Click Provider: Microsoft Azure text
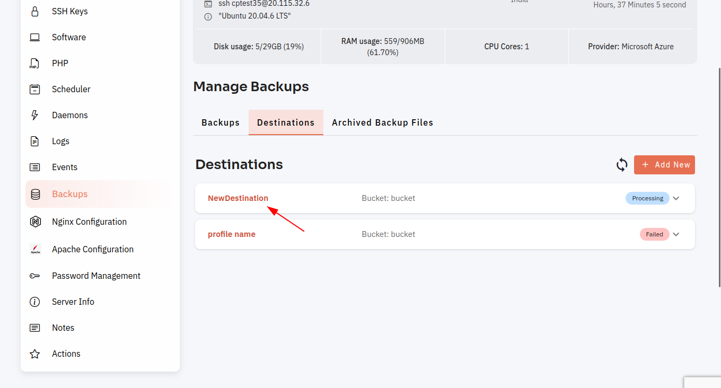Viewport: 721px width, 388px height. [631, 47]
